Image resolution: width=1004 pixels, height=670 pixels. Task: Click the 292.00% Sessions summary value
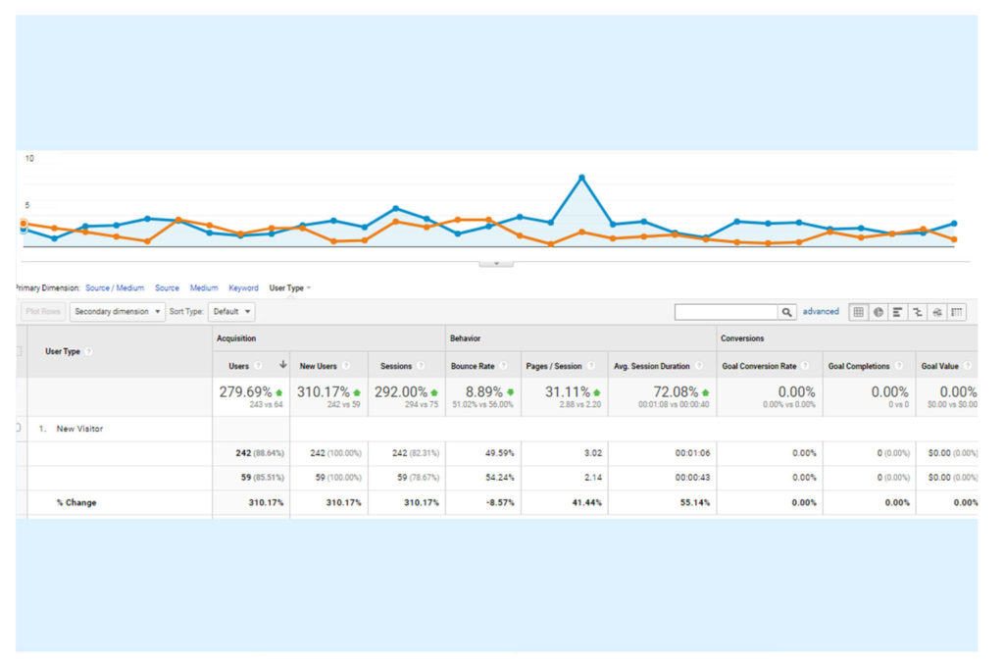[x=401, y=392]
